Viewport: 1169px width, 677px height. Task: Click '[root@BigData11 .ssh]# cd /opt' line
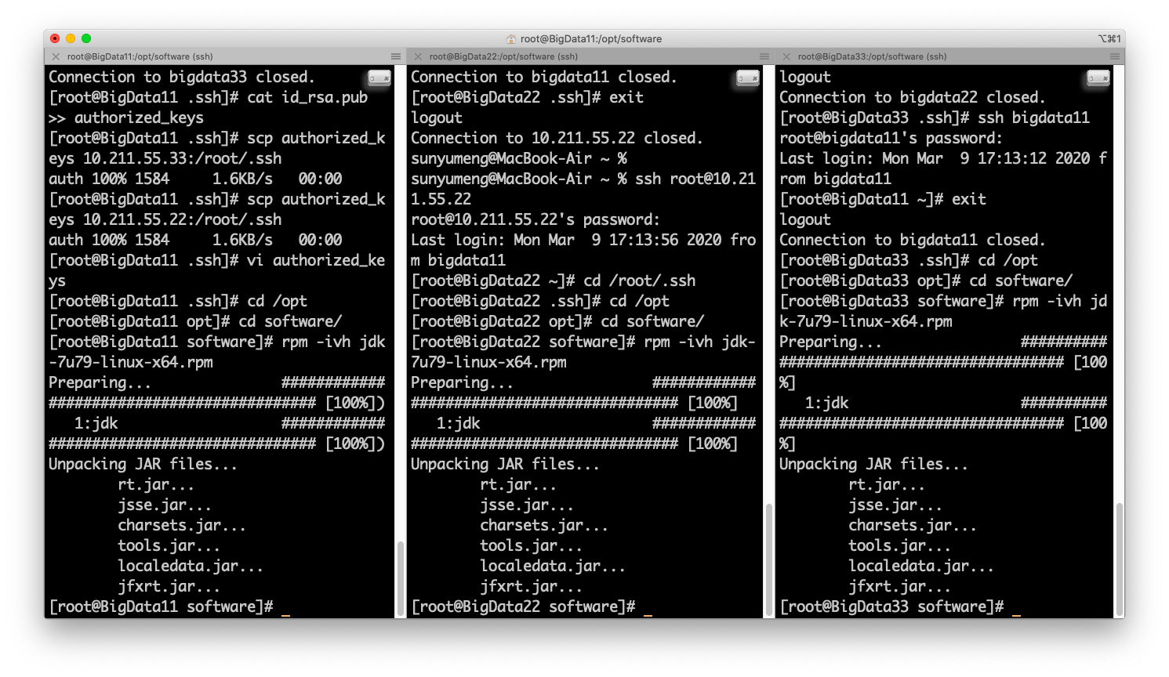178,301
